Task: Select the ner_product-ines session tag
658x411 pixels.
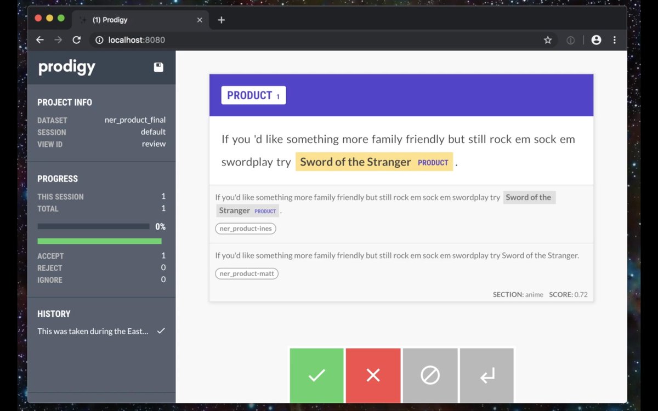Action: [x=246, y=229]
